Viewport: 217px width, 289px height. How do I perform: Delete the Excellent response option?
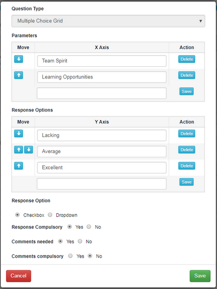tap(187, 166)
